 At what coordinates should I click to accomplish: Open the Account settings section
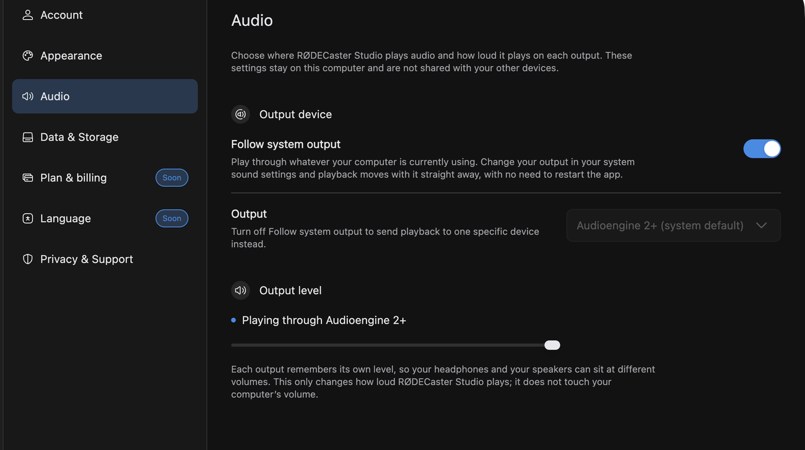[105, 15]
